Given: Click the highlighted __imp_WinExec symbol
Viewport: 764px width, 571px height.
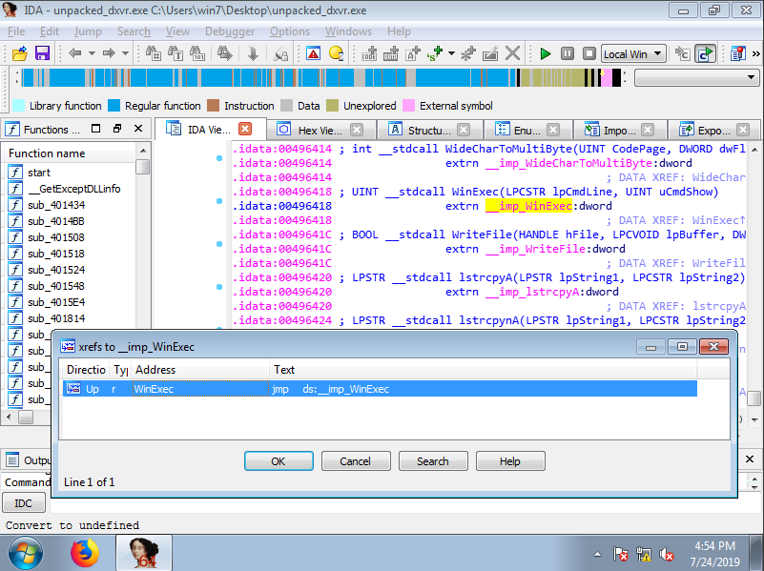Looking at the screenshot, I should (x=528, y=206).
